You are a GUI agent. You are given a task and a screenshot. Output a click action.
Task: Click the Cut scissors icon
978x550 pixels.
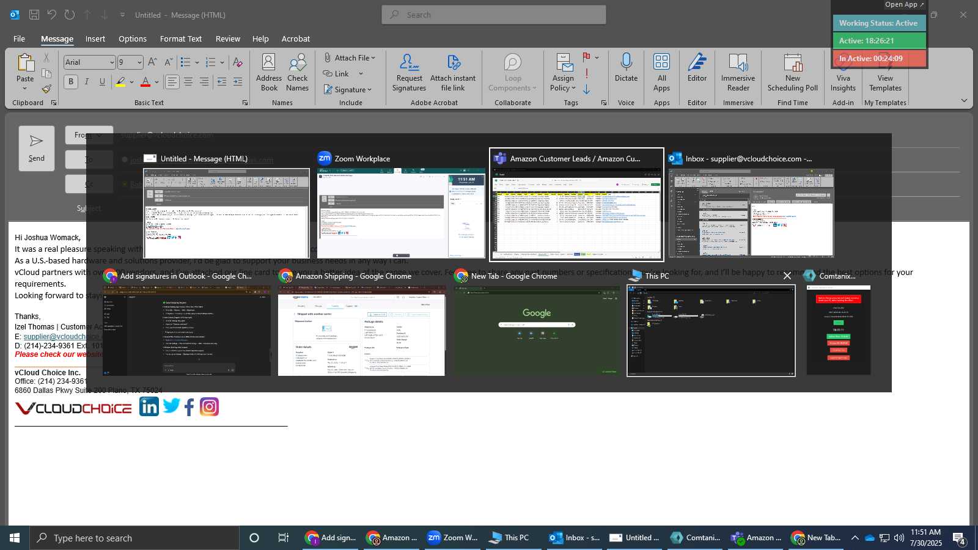[46, 58]
